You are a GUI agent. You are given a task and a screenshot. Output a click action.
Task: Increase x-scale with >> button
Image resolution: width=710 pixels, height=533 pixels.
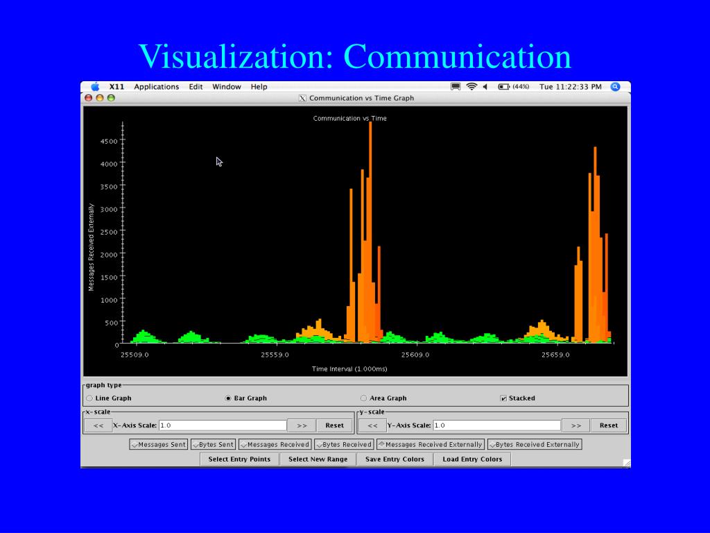302,425
